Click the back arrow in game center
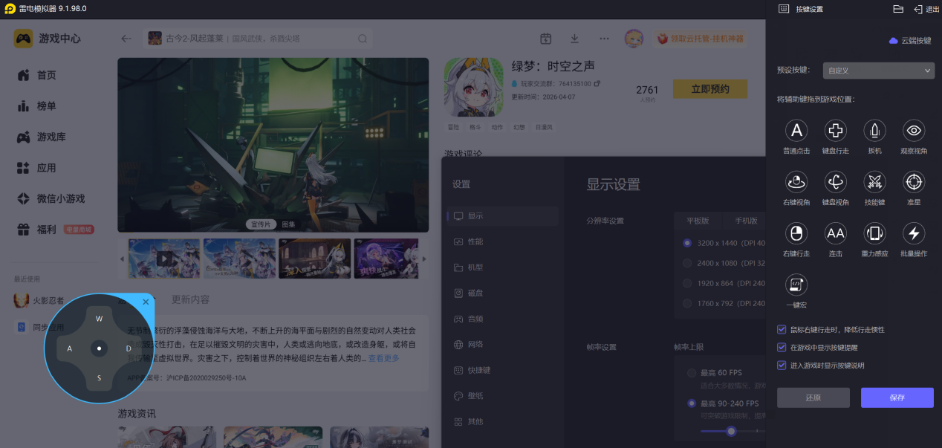942x448 pixels. pos(126,39)
